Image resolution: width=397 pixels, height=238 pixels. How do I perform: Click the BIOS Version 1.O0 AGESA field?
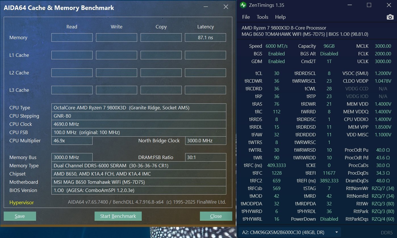click(x=139, y=190)
